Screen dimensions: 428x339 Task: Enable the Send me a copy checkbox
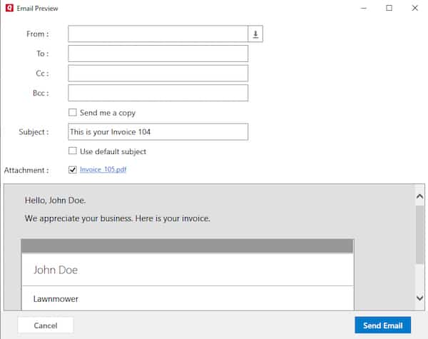click(x=73, y=113)
